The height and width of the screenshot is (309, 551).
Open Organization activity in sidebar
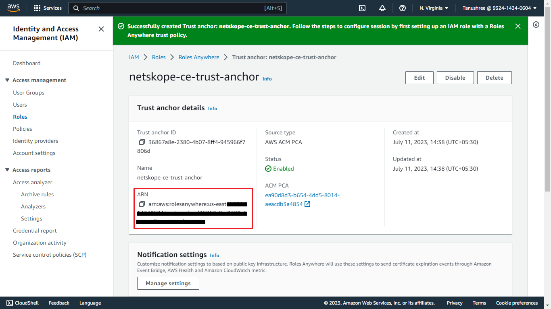(40, 243)
